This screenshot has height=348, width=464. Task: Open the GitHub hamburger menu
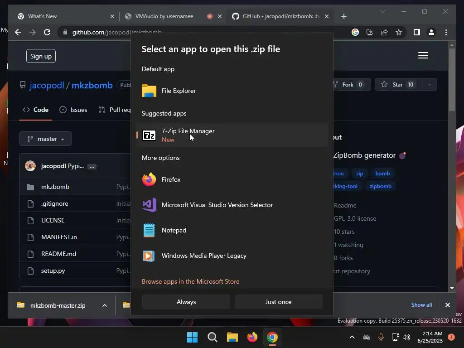[x=423, y=55]
